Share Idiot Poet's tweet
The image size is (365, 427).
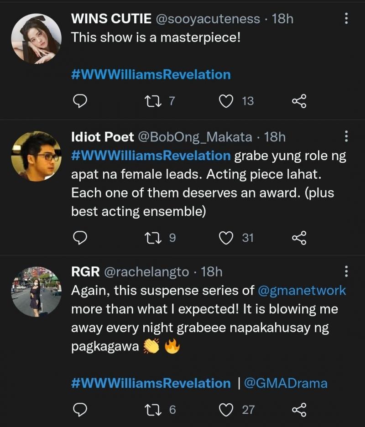click(299, 237)
